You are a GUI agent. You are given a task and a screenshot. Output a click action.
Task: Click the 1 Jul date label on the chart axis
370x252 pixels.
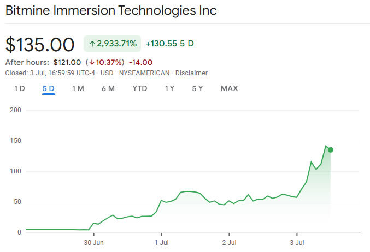click(x=161, y=243)
